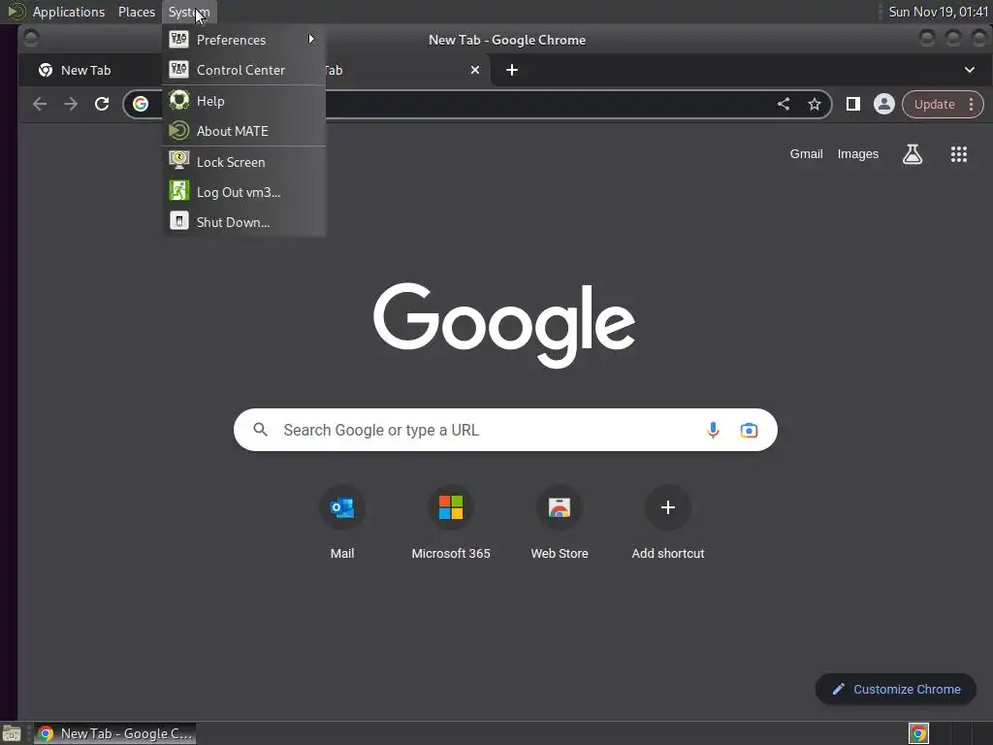Image resolution: width=993 pixels, height=745 pixels.
Task: Close the second New Tab
Action: (x=475, y=70)
